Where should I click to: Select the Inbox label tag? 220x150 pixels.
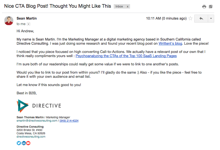[x=119, y=6]
